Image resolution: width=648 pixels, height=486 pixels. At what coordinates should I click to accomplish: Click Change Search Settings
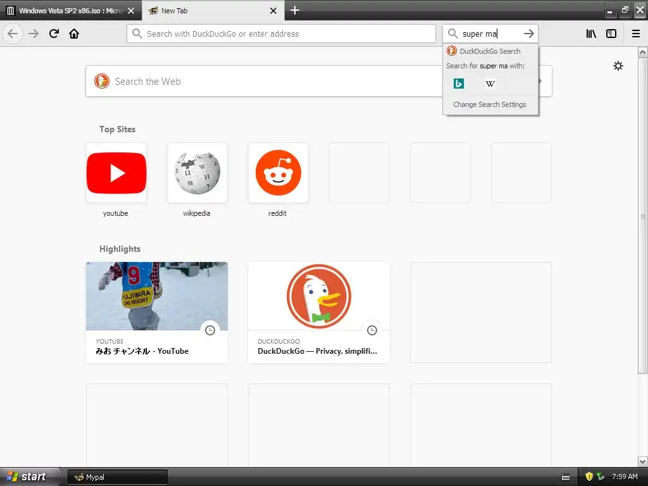click(x=490, y=104)
